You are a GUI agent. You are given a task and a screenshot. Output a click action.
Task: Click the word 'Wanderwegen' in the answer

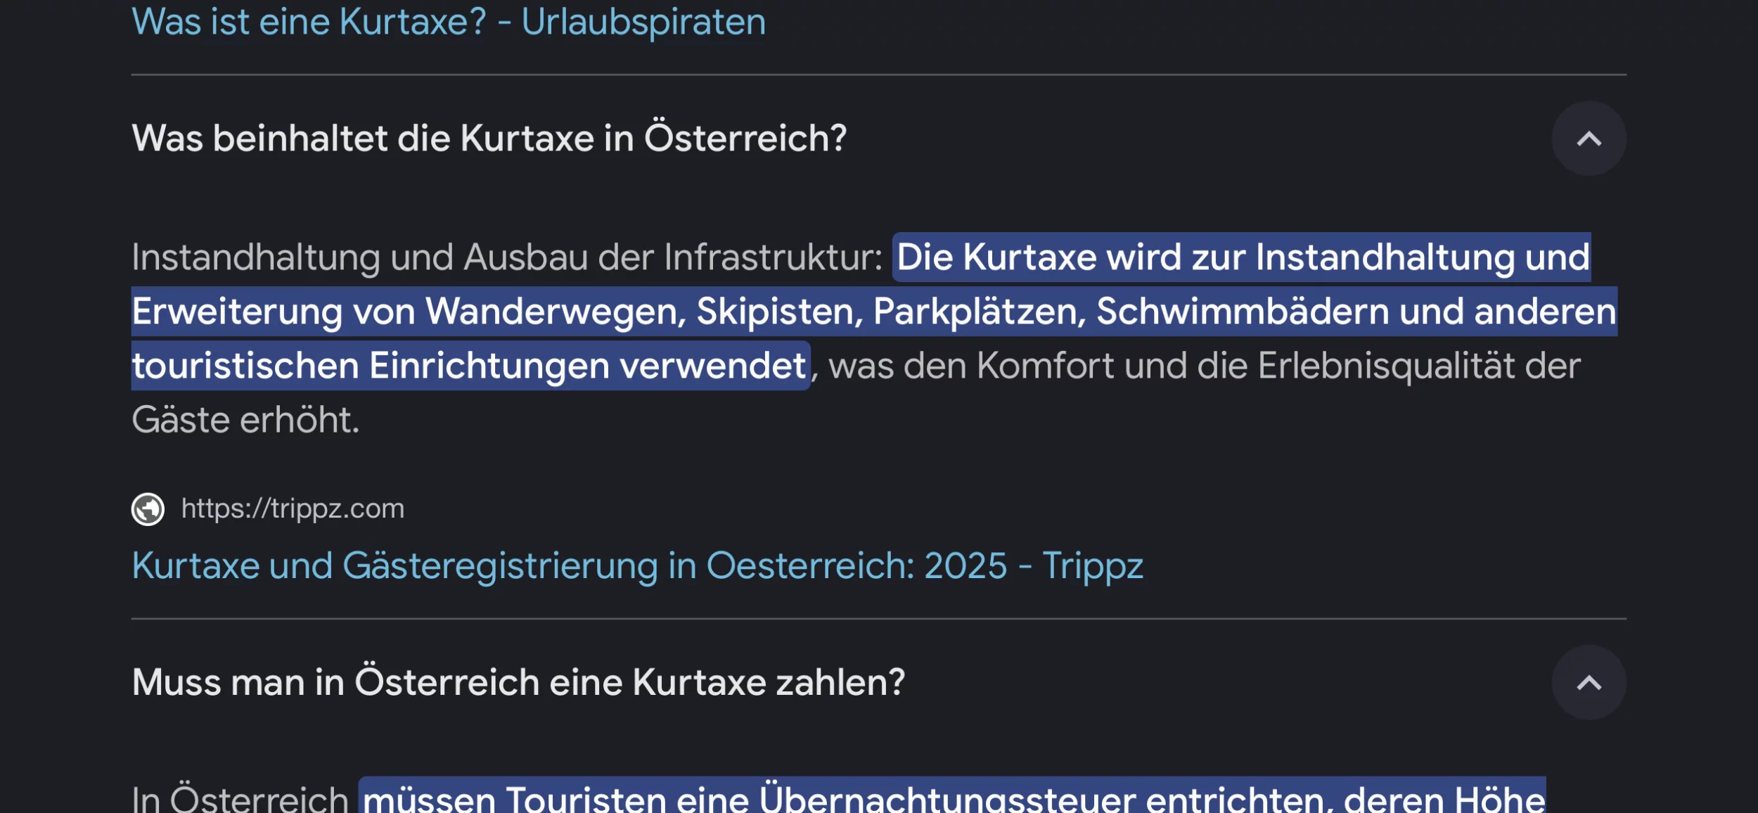point(556,312)
